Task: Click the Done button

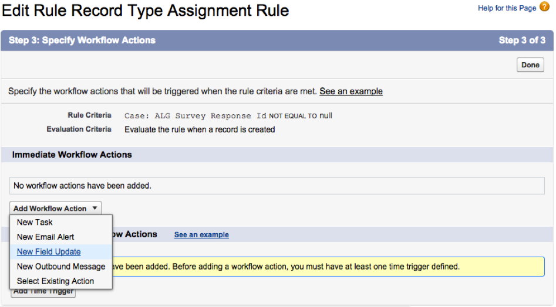Action: pyautogui.click(x=530, y=65)
